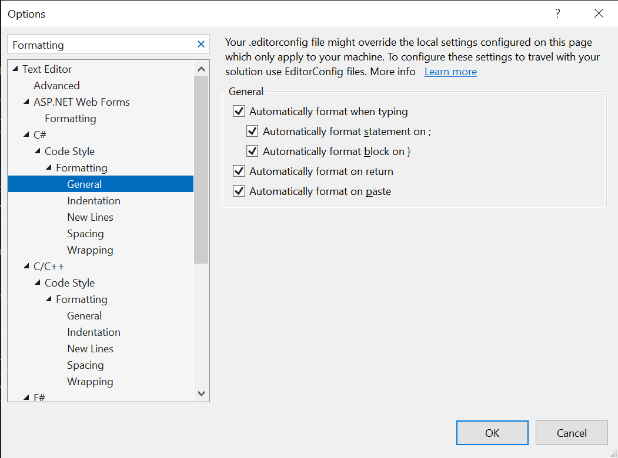Select Formatting under ASP.NET Web Forms

coord(70,119)
